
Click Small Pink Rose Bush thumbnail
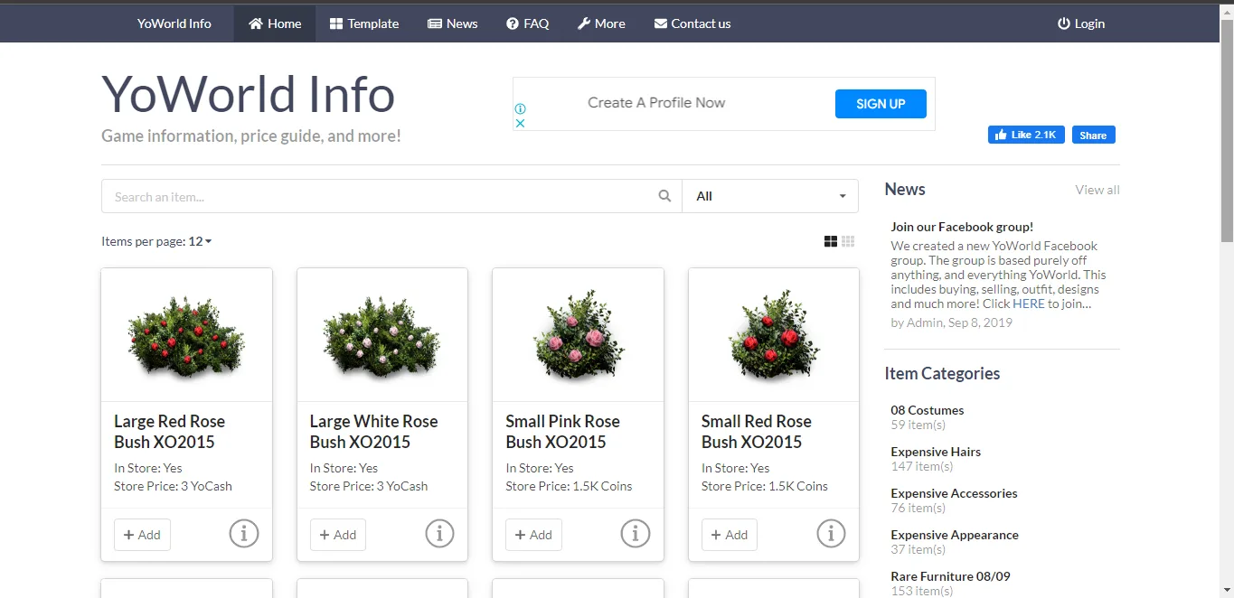[x=579, y=335]
